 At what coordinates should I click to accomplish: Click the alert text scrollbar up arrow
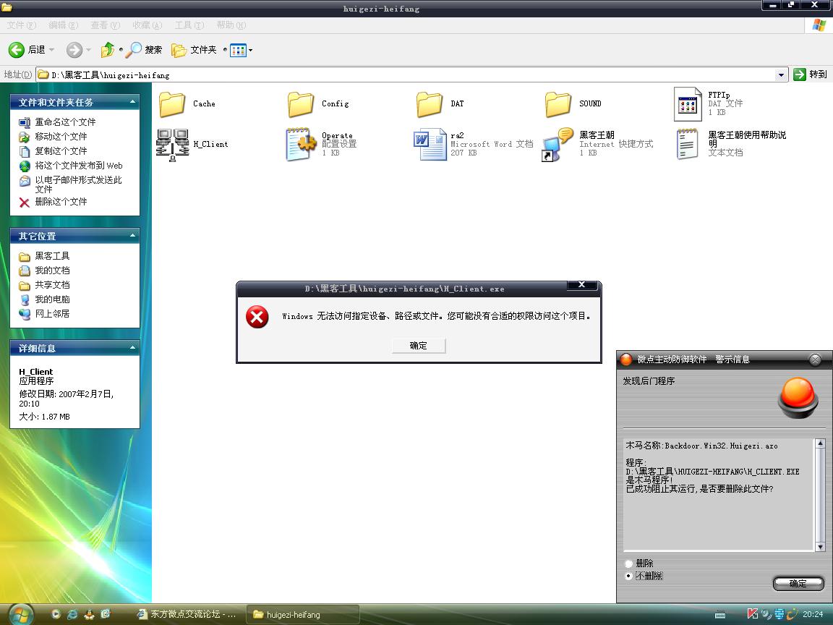820,443
